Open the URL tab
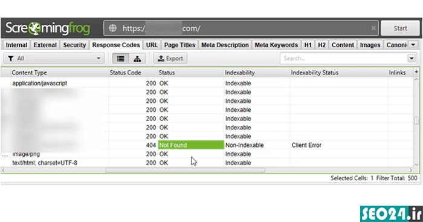Image resolution: width=423 pixels, height=222 pixels. (x=152, y=45)
